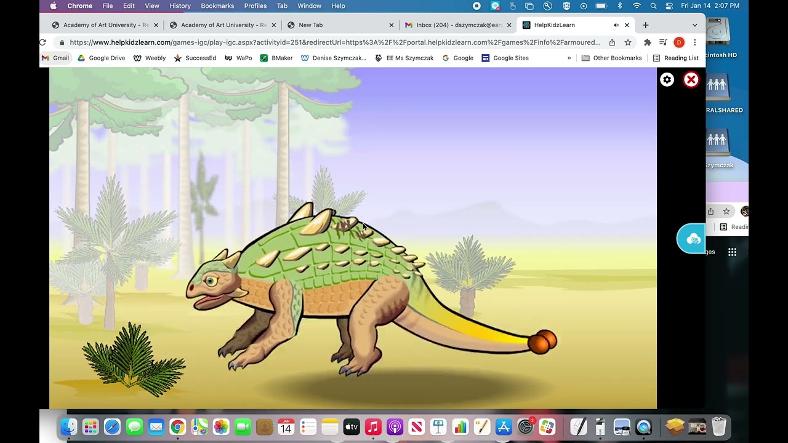
Task: Open the Denise Szymczak bookmark
Action: coord(334,58)
